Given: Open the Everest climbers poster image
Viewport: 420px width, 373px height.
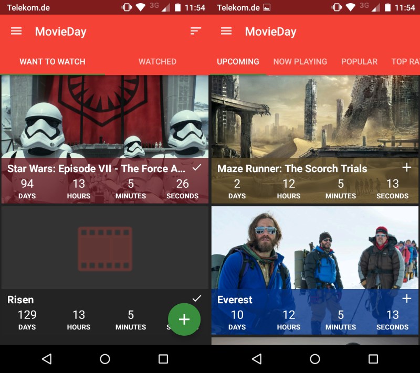Looking at the screenshot, I should 315,248.
